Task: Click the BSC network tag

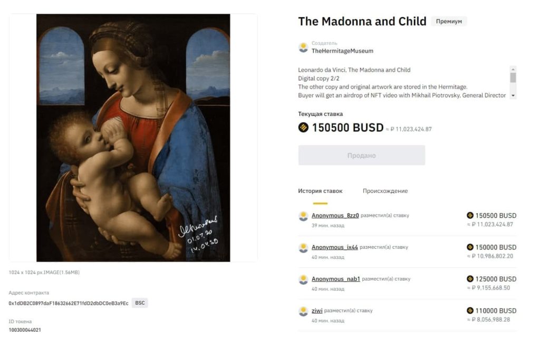Action: point(140,303)
